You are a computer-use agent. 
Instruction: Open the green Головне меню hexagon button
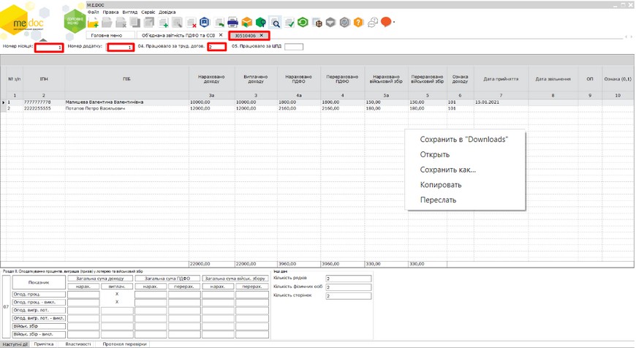point(75,20)
